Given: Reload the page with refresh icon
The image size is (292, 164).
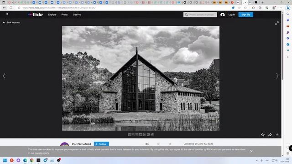Looking at the screenshot, I should 11,8.
